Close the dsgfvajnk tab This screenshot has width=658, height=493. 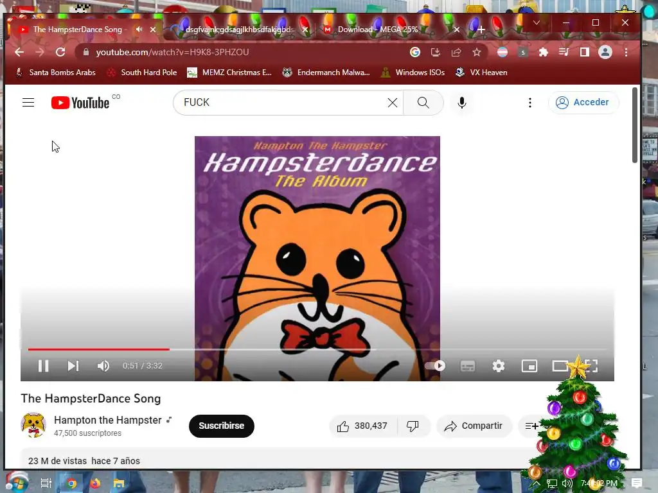[x=305, y=30]
